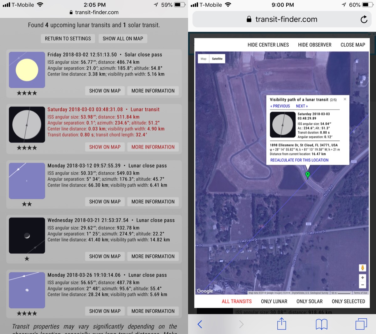Show Monday 03-26 lunar pass on map
376x334 pixels.
[x=105, y=311]
